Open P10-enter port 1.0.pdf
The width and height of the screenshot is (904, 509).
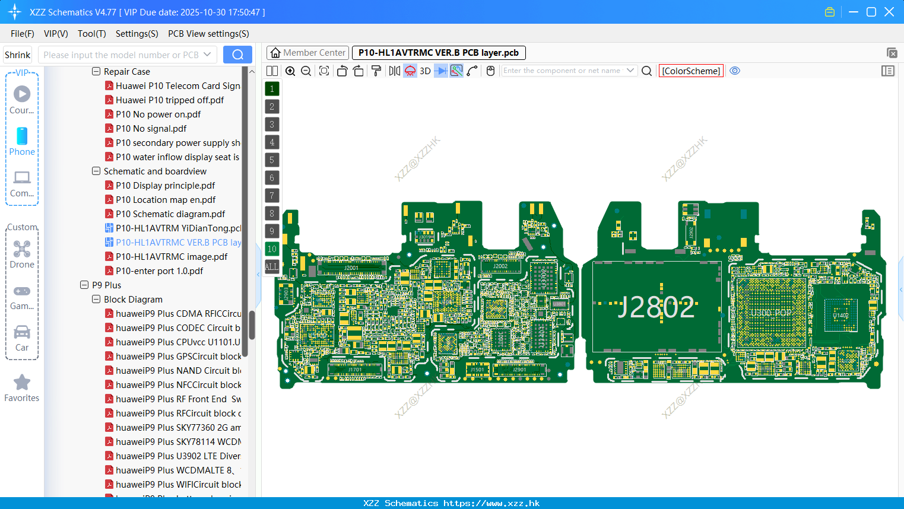click(x=154, y=271)
